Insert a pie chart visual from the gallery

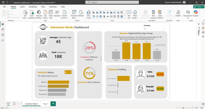pyautogui.click(x=94, y=16)
